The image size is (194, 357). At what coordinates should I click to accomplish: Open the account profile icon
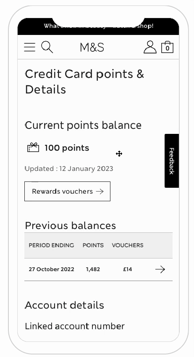pyautogui.click(x=150, y=47)
